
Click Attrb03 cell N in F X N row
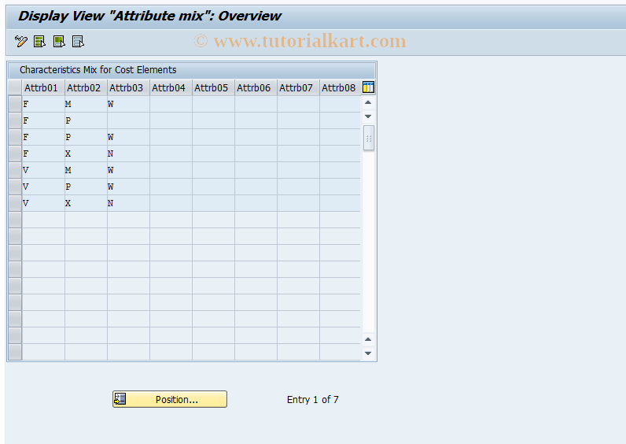(x=128, y=154)
